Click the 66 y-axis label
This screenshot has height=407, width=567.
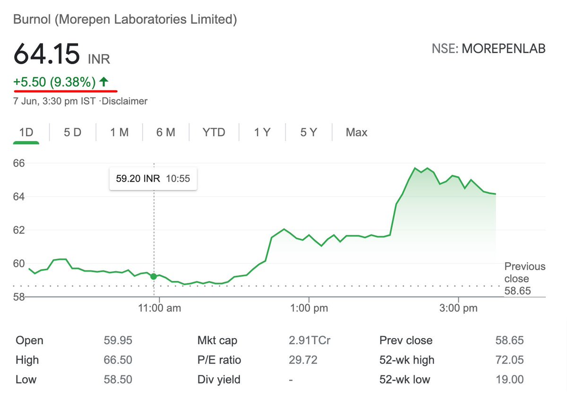[x=19, y=163]
